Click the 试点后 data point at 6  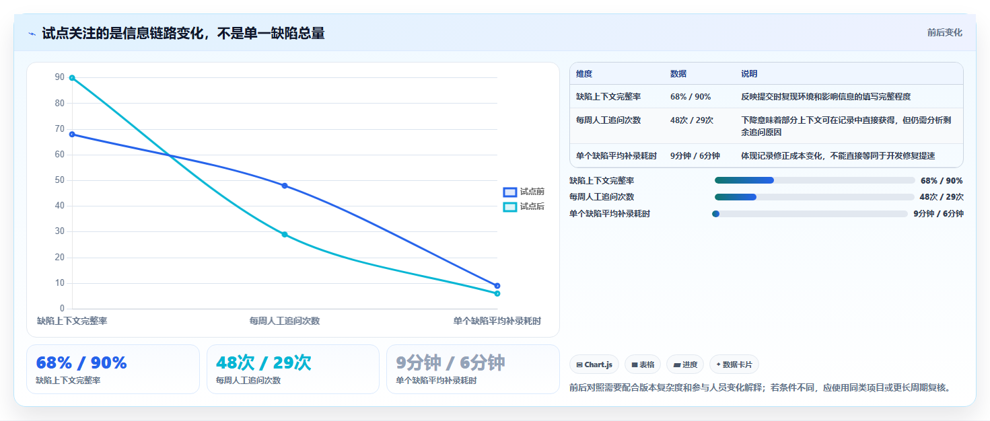(497, 294)
